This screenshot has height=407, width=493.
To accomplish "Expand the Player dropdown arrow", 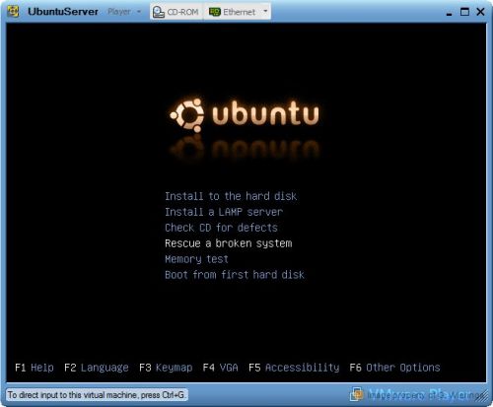I will 139,12.
